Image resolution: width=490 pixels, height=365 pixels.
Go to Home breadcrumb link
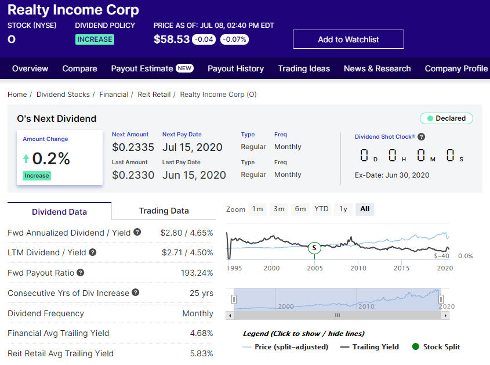point(17,95)
